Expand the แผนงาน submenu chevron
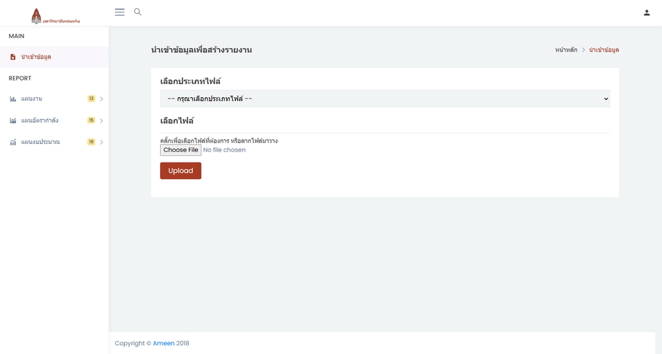Viewport: 662px width, 354px height. 101,99
